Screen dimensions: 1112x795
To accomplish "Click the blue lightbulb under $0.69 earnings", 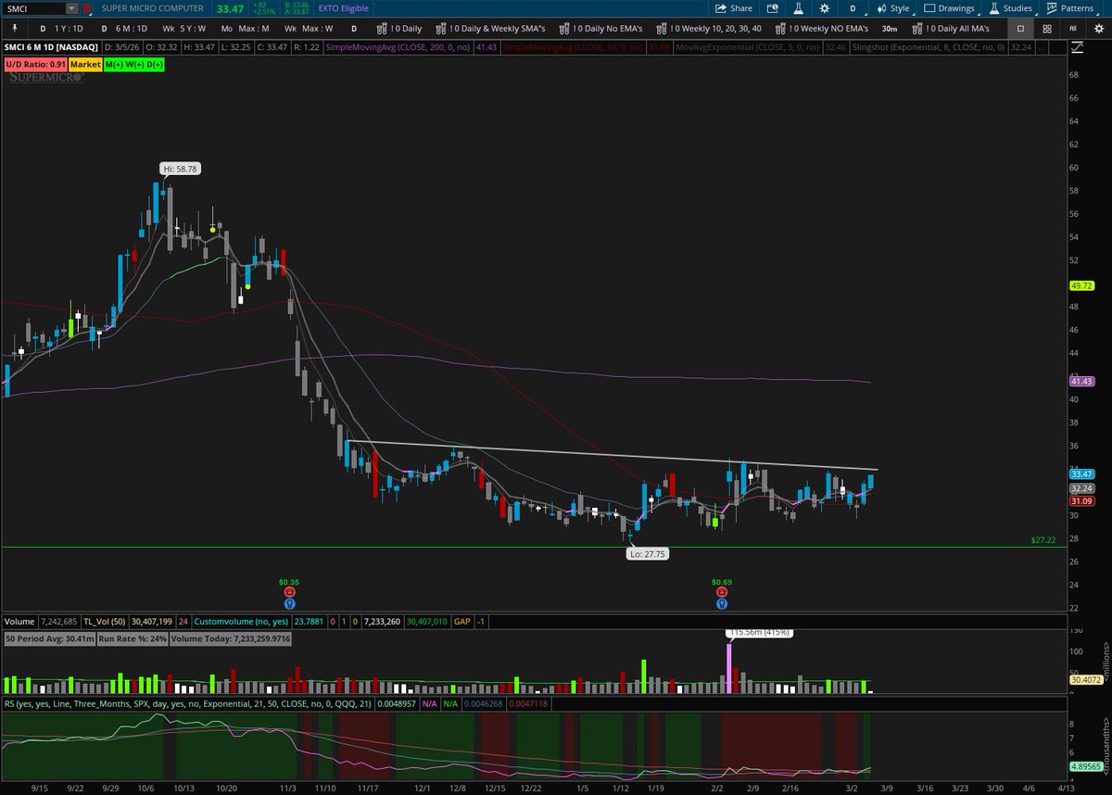I will [721, 603].
